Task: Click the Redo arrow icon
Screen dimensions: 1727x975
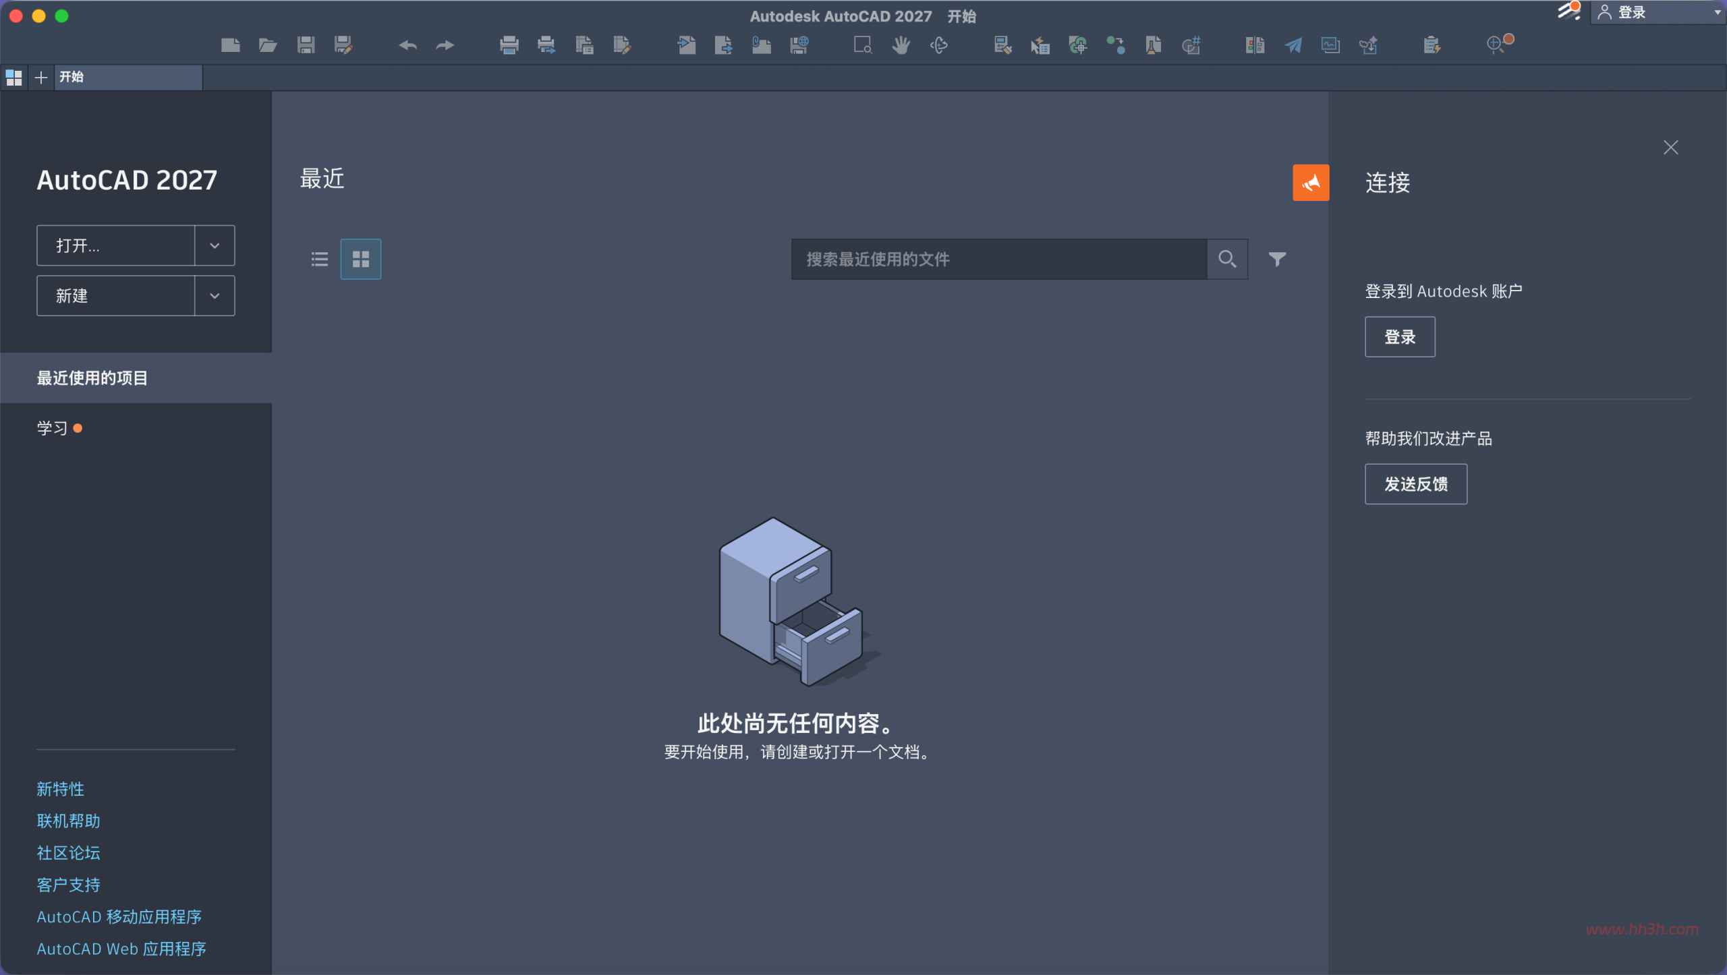Action: [445, 45]
